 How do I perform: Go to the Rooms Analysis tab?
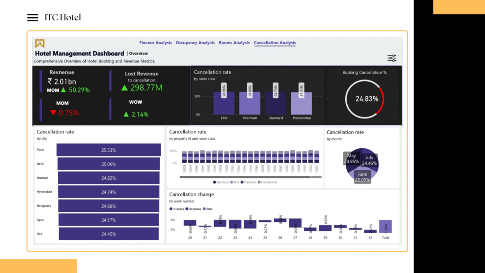pos(234,43)
